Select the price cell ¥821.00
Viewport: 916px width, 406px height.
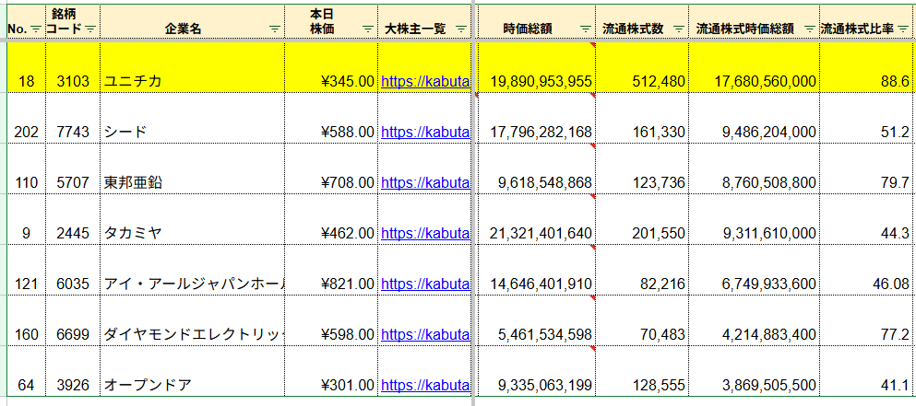[331, 270]
